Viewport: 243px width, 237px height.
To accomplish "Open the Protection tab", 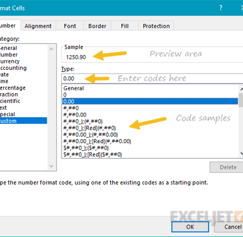I will (x=156, y=26).
